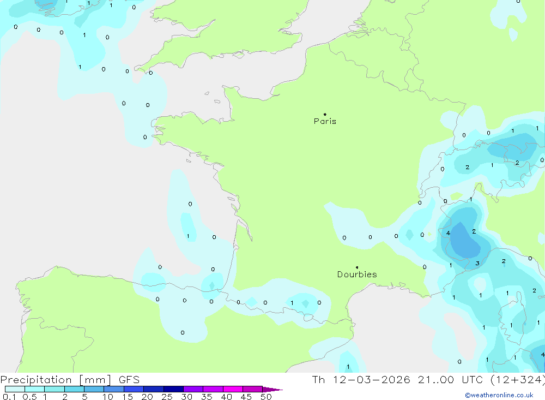This screenshot has height=400, width=545.
Task: Select the 40–45 mm magenta swatch
Action: pyautogui.click(x=233, y=389)
